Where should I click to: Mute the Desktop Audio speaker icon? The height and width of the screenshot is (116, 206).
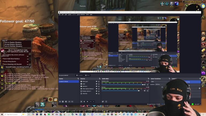click(x=145, y=85)
